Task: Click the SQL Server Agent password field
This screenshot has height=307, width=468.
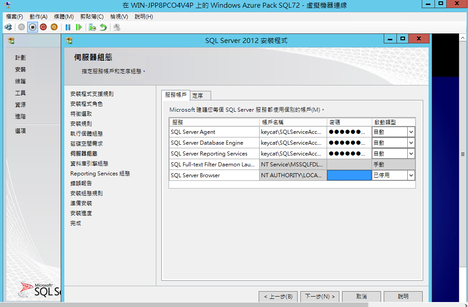Action: (x=349, y=132)
